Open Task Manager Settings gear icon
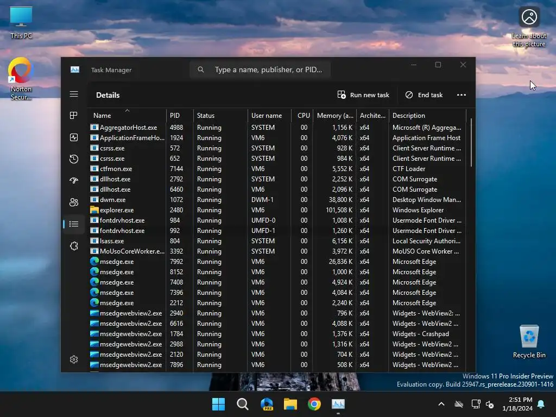556x417 pixels. click(74, 359)
